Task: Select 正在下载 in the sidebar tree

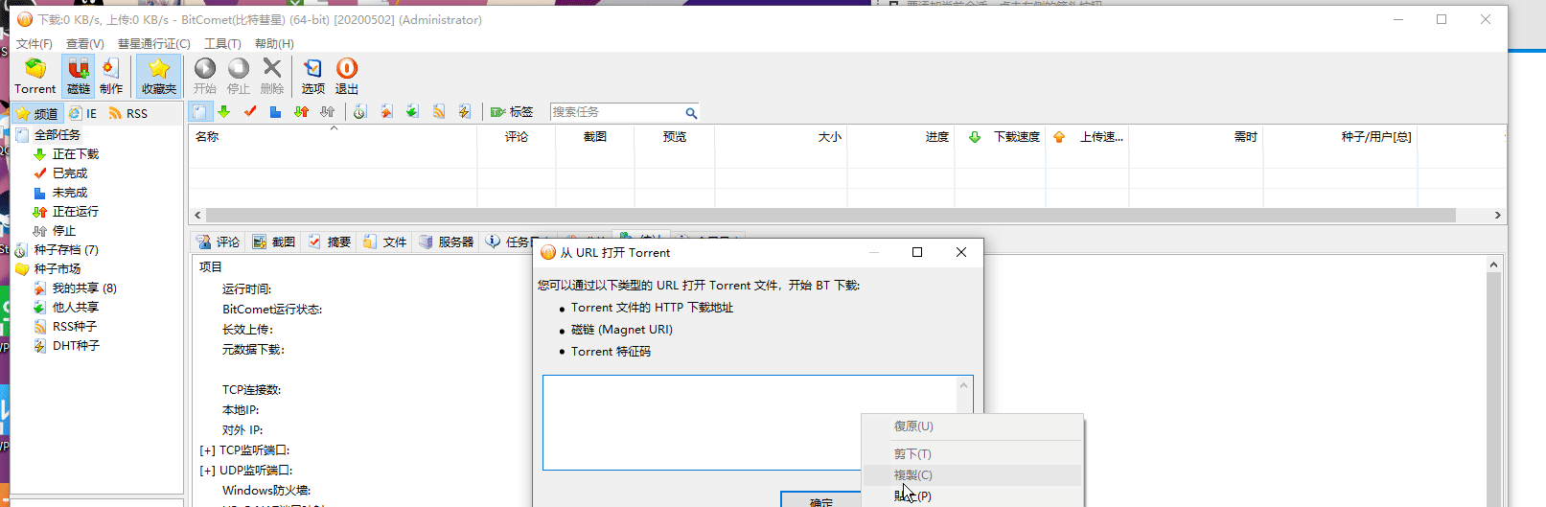Action: (x=76, y=154)
